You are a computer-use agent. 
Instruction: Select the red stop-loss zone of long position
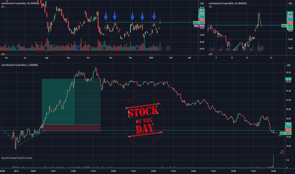click(71, 127)
